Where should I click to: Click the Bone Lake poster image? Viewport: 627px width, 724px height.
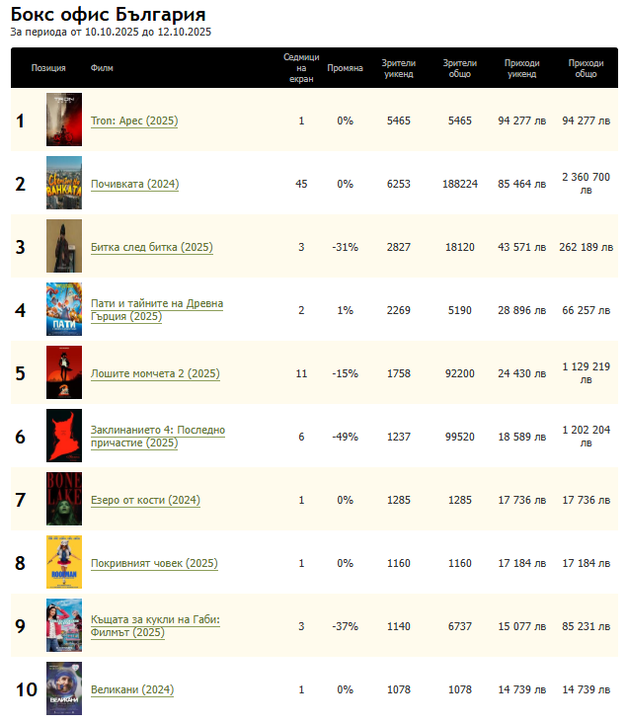pos(63,500)
